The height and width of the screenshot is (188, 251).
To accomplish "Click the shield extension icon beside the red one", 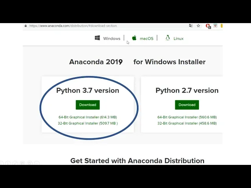I will click(215, 26).
